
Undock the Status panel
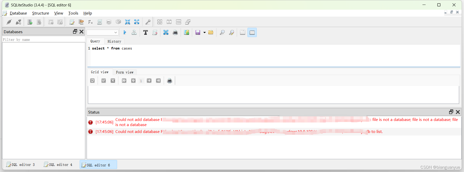pos(451,112)
